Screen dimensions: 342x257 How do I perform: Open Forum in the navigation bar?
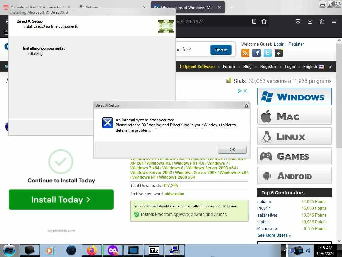[229, 67]
